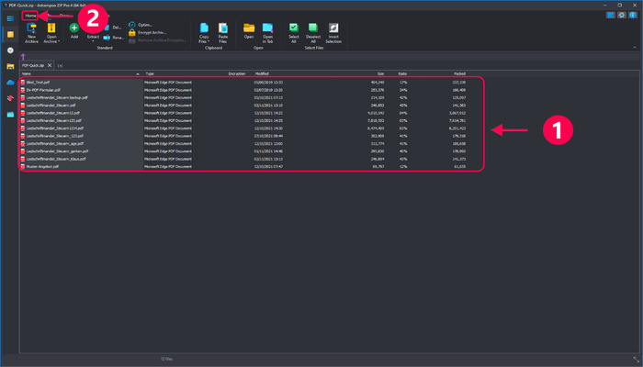Image resolution: width=643 pixels, height=367 pixels.
Task: Select Lastschriftmandat_Steuern_gerken.pdf
Action: [57, 151]
